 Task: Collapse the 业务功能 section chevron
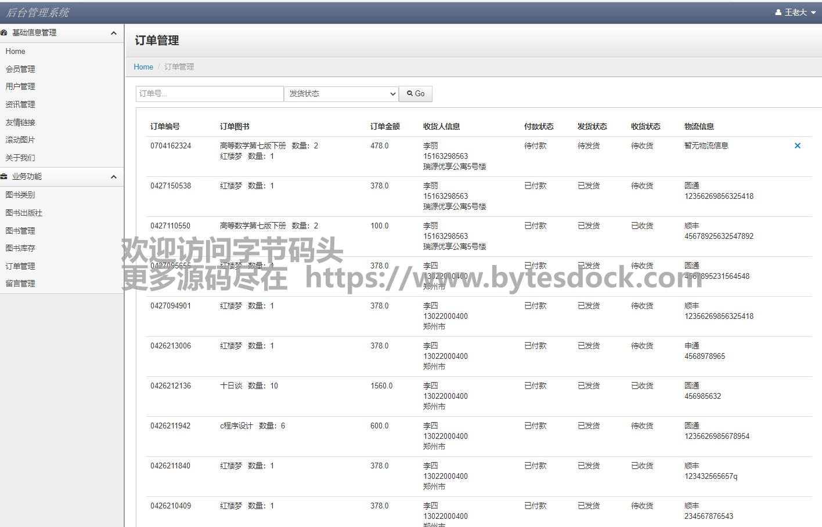point(114,177)
